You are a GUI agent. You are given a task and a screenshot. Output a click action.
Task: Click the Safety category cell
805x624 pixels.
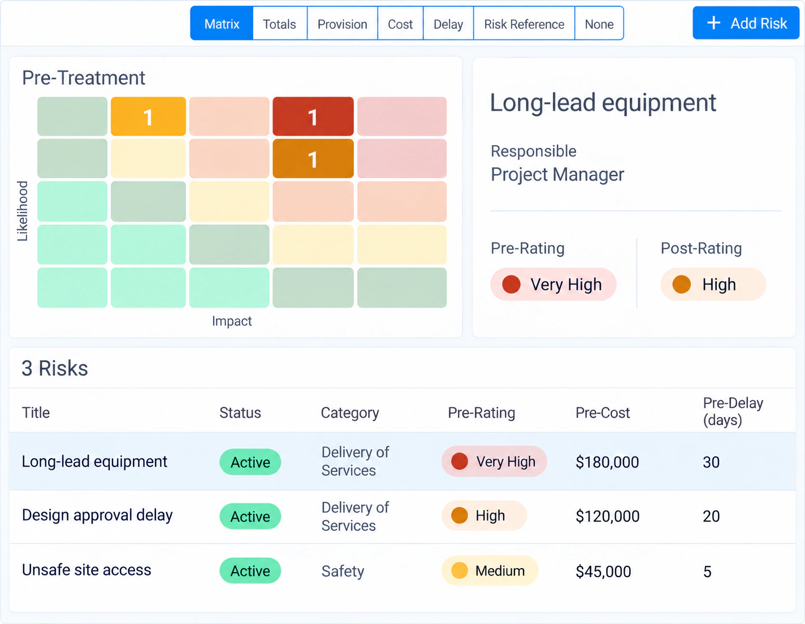343,571
